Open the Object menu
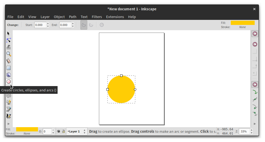 (x=59, y=17)
